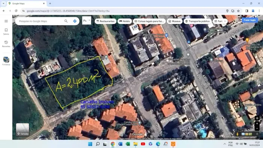Zoom in the map with plus
Viewport: 263px width, 148px height.
257,124
